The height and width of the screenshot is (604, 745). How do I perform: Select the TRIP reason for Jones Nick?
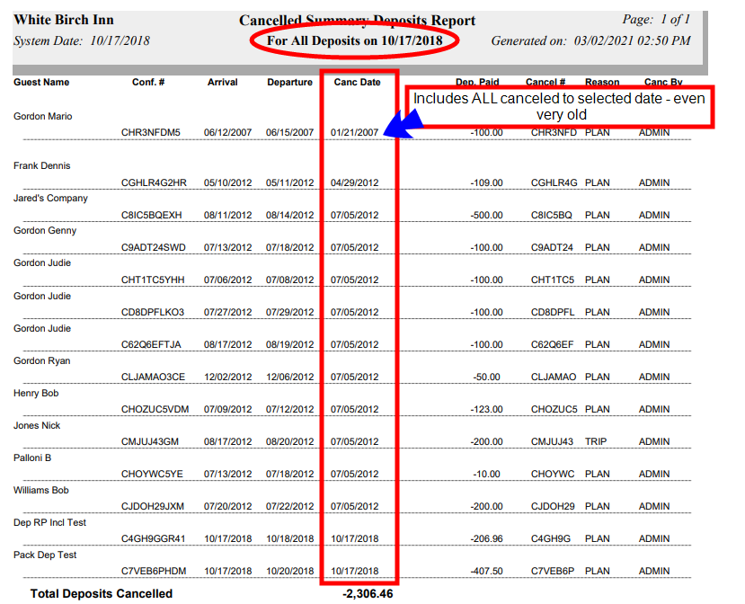tap(599, 441)
